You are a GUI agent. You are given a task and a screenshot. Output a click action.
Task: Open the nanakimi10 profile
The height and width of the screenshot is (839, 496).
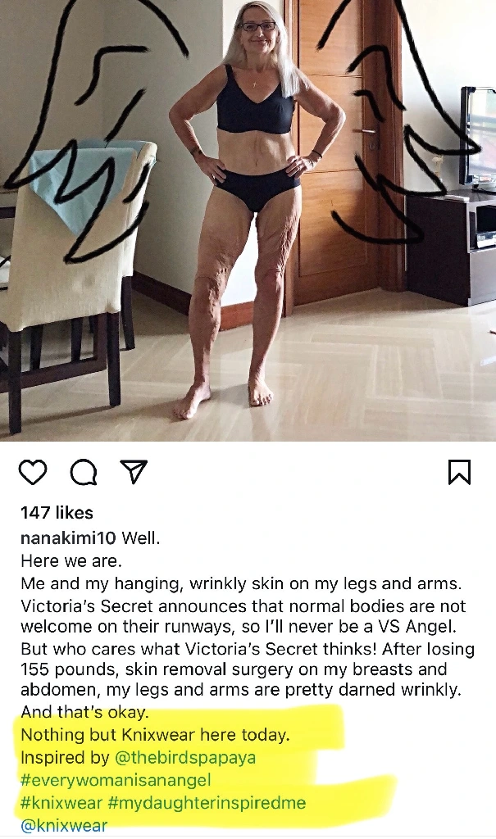[x=68, y=537]
